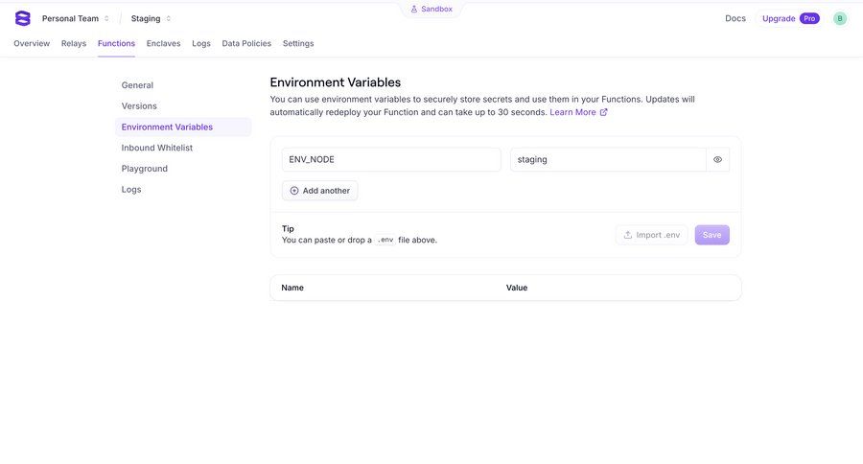Click the Sandbox badge at top
Image resolution: width=863 pixels, height=464 pixels.
pyautogui.click(x=431, y=9)
